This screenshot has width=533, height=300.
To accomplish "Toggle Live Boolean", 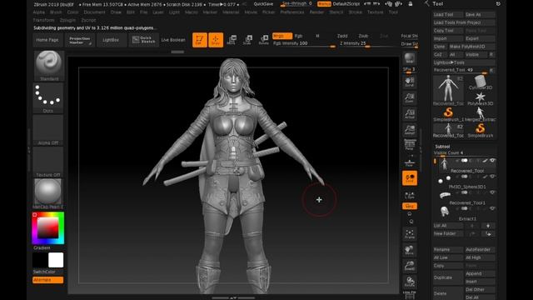I will tap(173, 40).
